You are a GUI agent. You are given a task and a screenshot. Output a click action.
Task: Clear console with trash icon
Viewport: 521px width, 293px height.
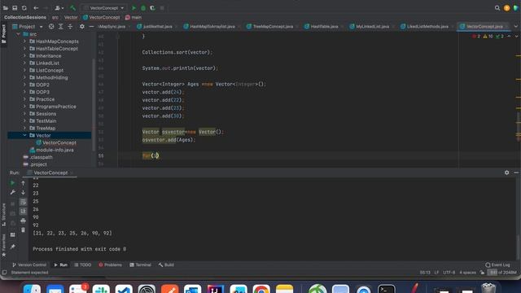point(23,230)
